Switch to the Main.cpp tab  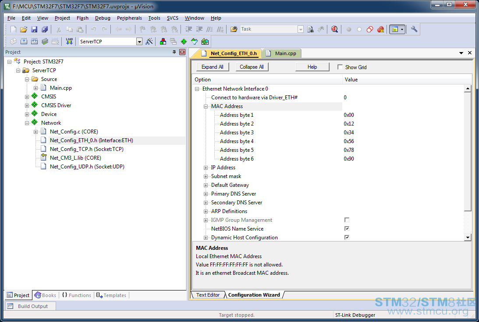(x=282, y=53)
